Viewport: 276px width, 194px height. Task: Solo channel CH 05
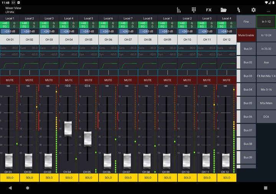coord(89,178)
